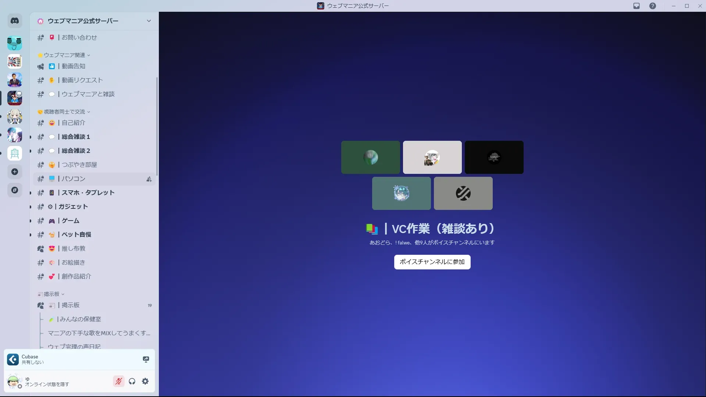Toggle microphone mute button
The image size is (706, 397).
[x=118, y=381]
